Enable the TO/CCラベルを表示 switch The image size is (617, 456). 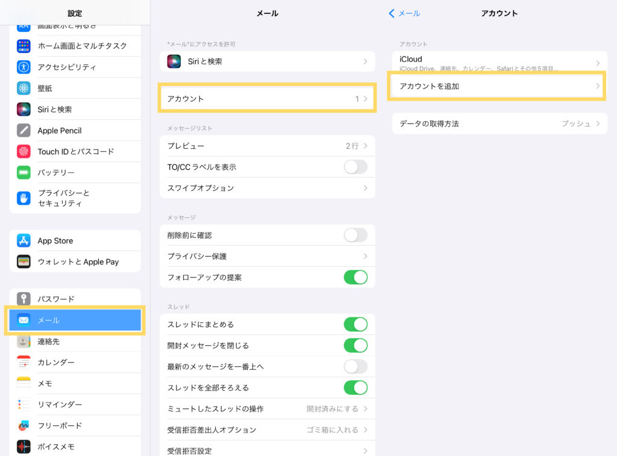tap(355, 167)
